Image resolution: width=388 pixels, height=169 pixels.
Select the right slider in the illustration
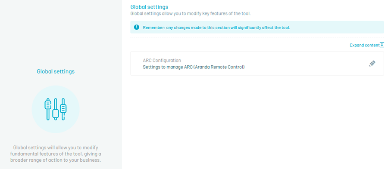[63, 109]
